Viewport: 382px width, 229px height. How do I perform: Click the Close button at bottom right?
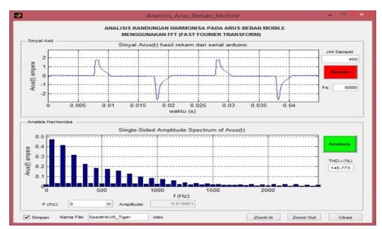(x=345, y=217)
